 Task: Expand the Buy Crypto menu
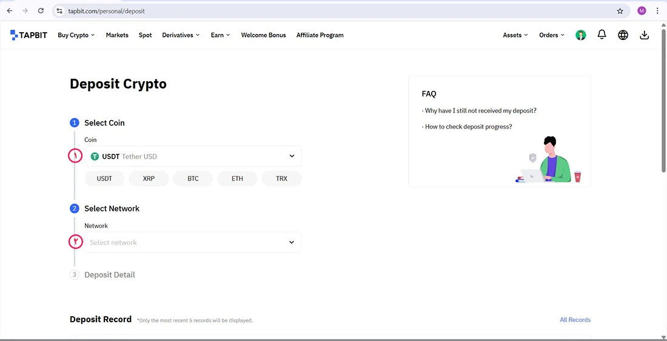(x=76, y=35)
